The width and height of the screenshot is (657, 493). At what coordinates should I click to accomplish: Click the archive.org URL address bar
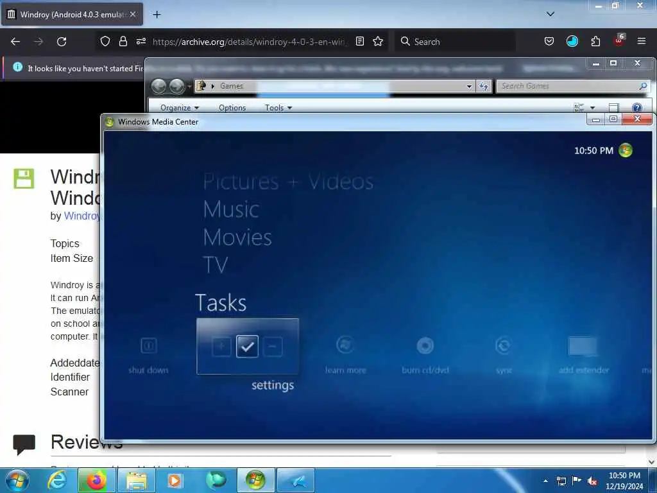coord(249,42)
